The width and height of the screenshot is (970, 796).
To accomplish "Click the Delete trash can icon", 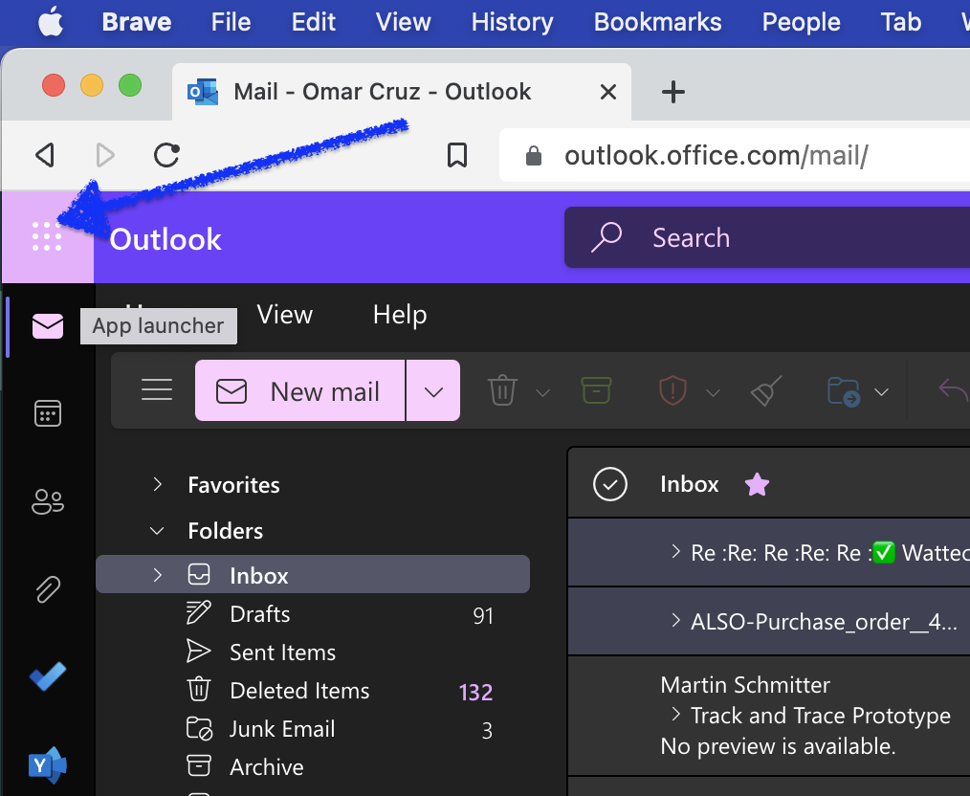I will (x=502, y=391).
